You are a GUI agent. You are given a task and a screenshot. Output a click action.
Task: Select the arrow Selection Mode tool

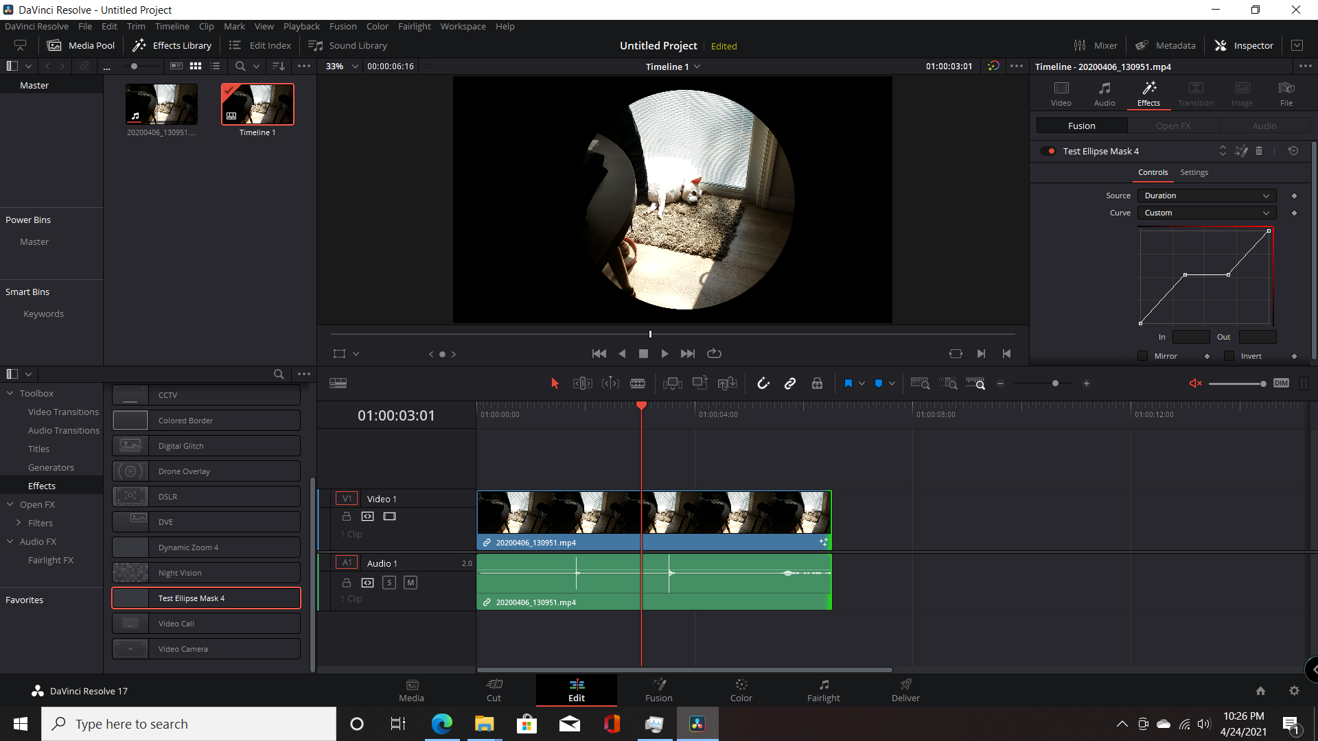(x=555, y=384)
